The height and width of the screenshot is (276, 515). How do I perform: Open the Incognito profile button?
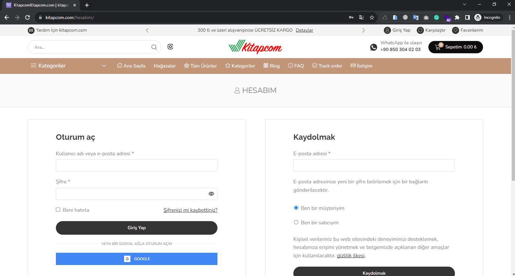point(488,17)
